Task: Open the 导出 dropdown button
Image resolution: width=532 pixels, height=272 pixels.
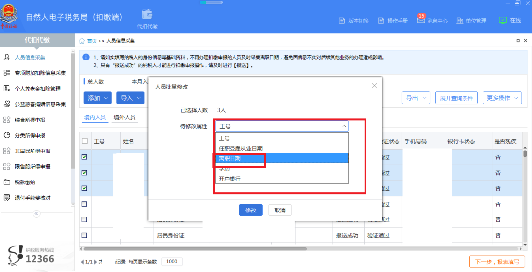Action: pyautogui.click(x=416, y=98)
